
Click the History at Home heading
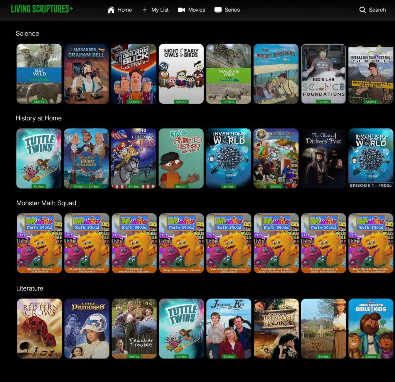39,118
